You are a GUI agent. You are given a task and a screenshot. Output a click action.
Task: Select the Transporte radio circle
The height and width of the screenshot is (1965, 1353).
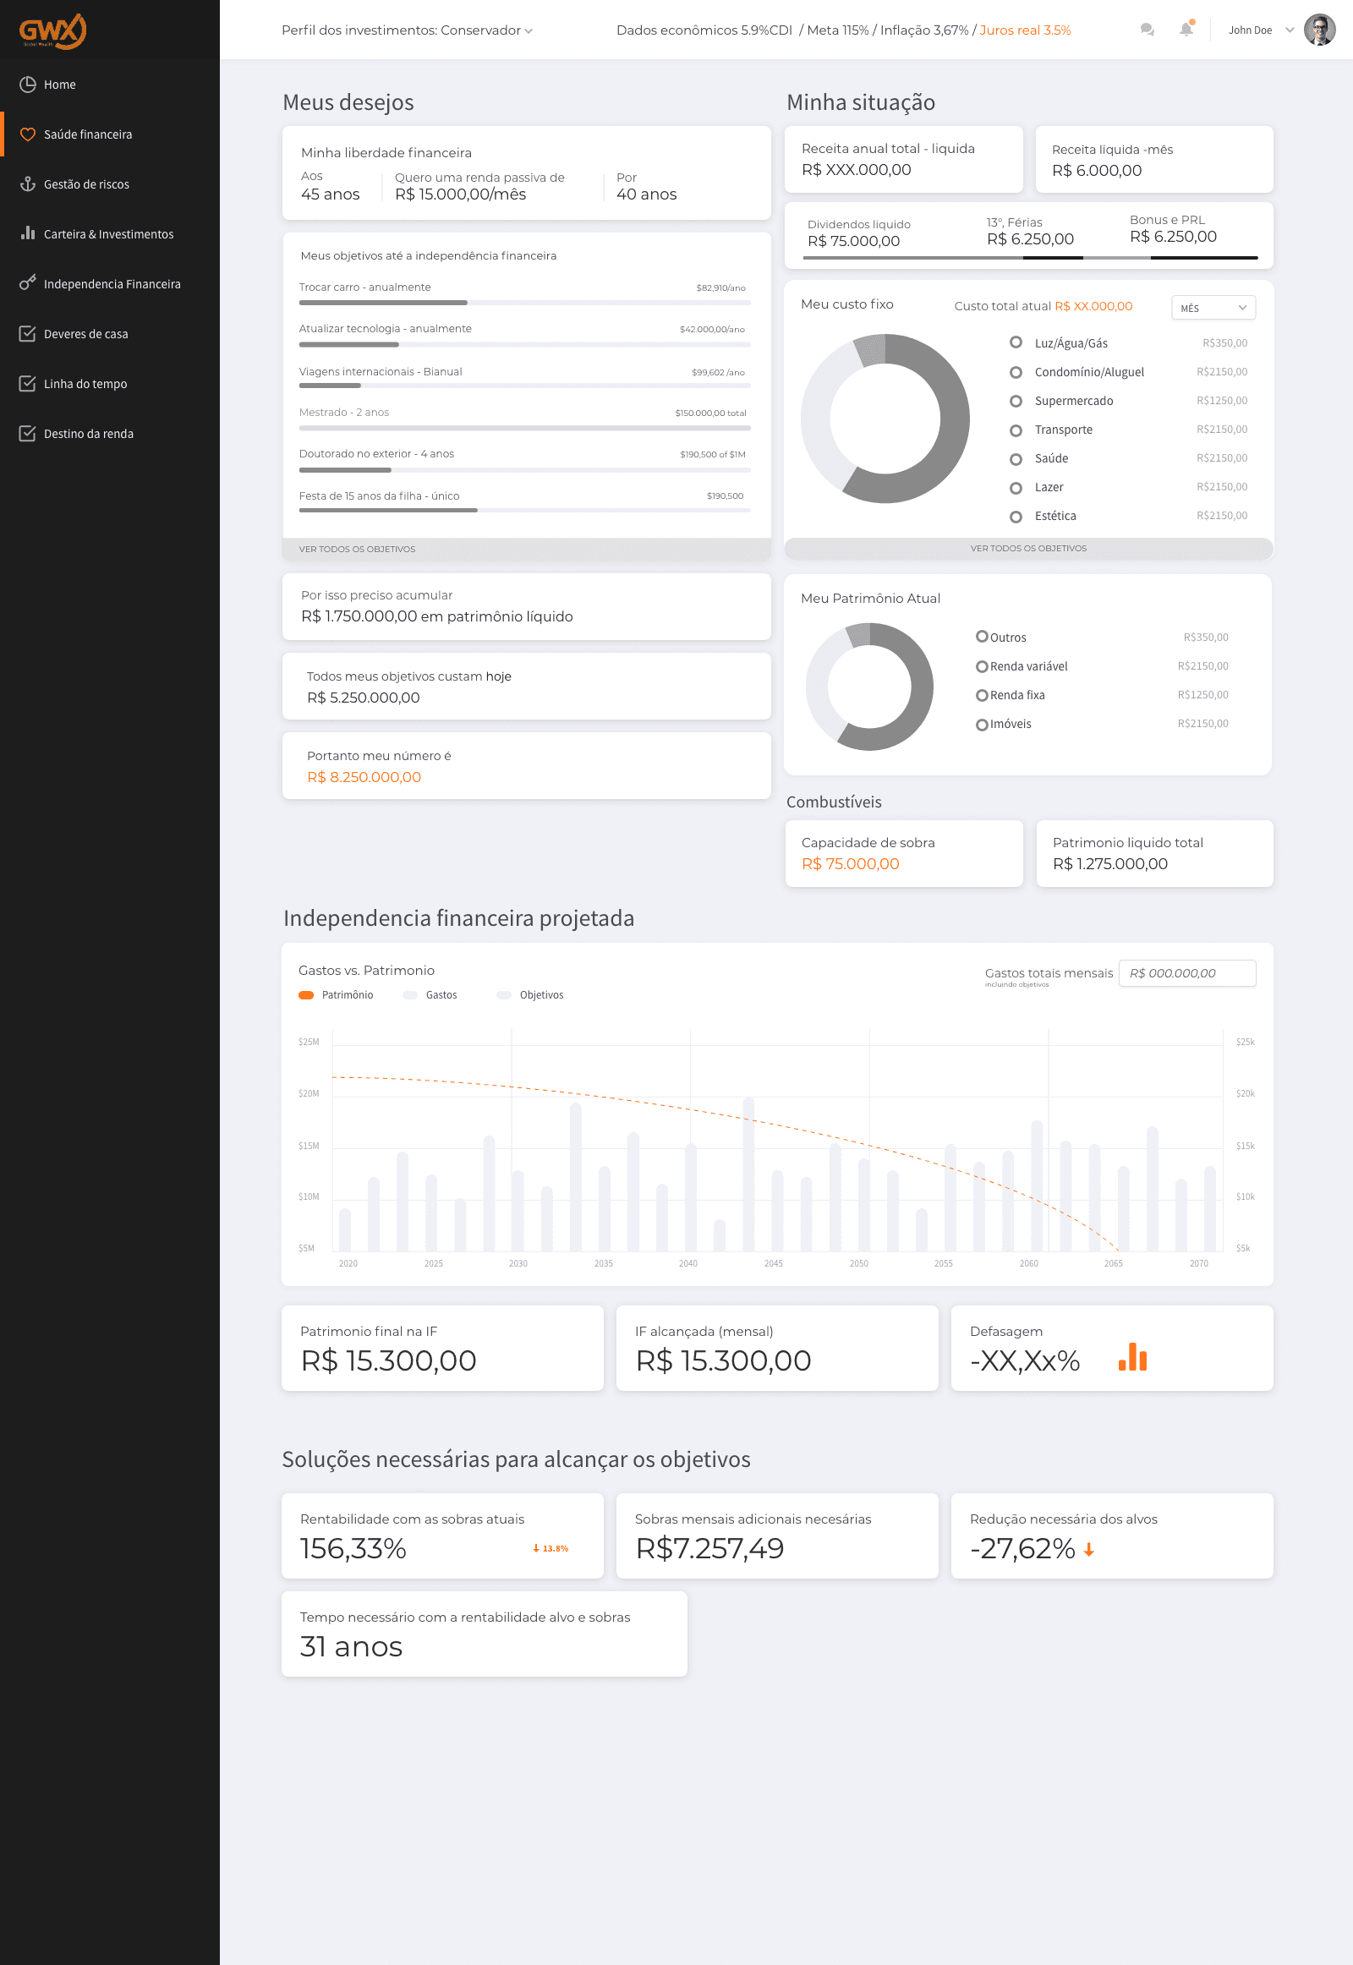1016,430
